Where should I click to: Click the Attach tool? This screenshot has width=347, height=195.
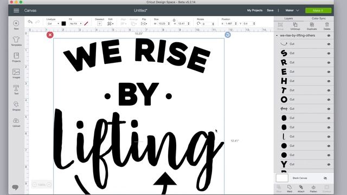click(301, 188)
